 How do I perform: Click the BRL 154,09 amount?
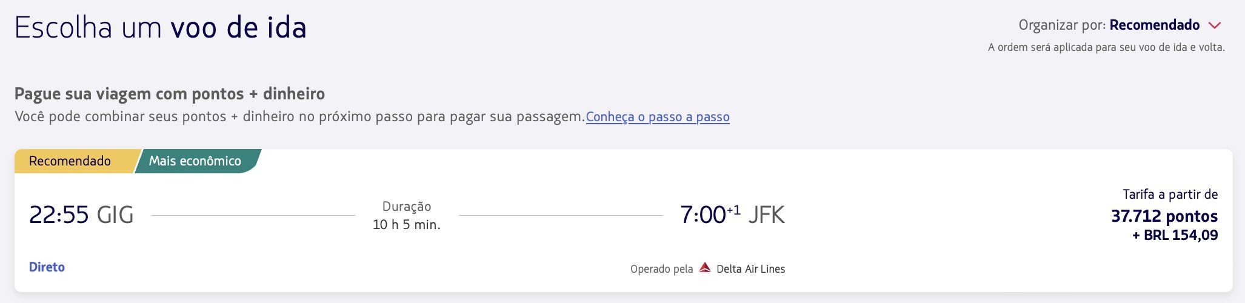click(x=1175, y=235)
